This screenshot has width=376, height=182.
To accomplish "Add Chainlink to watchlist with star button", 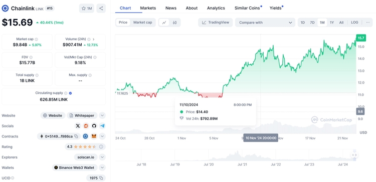I will coord(87,8).
